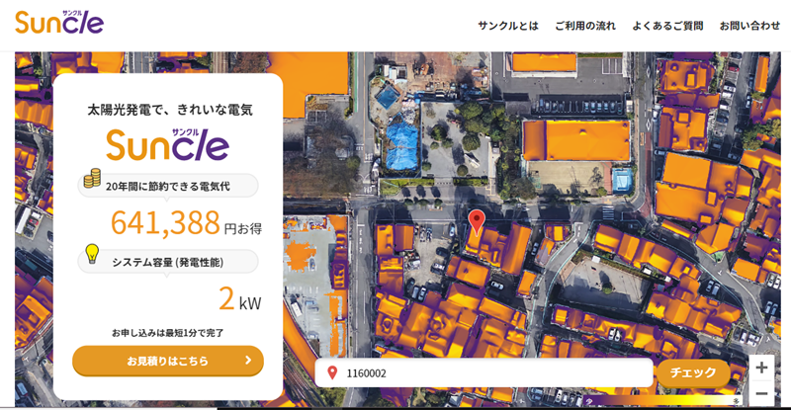The image size is (791, 410).
Task: Click the 20年間に節約できる電気代 label
Action: (x=168, y=187)
